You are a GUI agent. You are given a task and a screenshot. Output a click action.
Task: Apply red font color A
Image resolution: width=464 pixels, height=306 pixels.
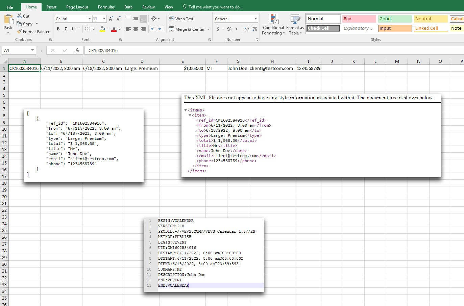[114, 29]
